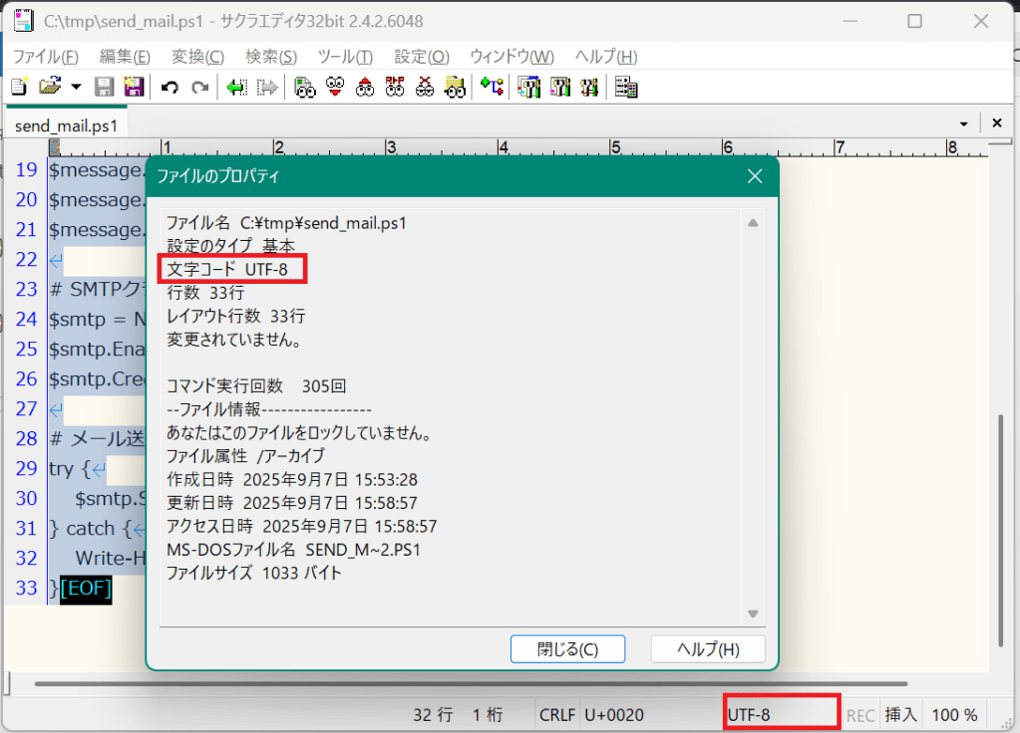Screen dimensions: 1020x733
Task: Click the Find Next down-arrow icon
Action: point(335,88)
